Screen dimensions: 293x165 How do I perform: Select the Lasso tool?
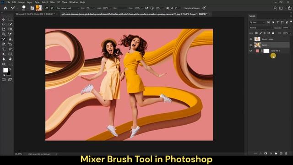[4, 24]
